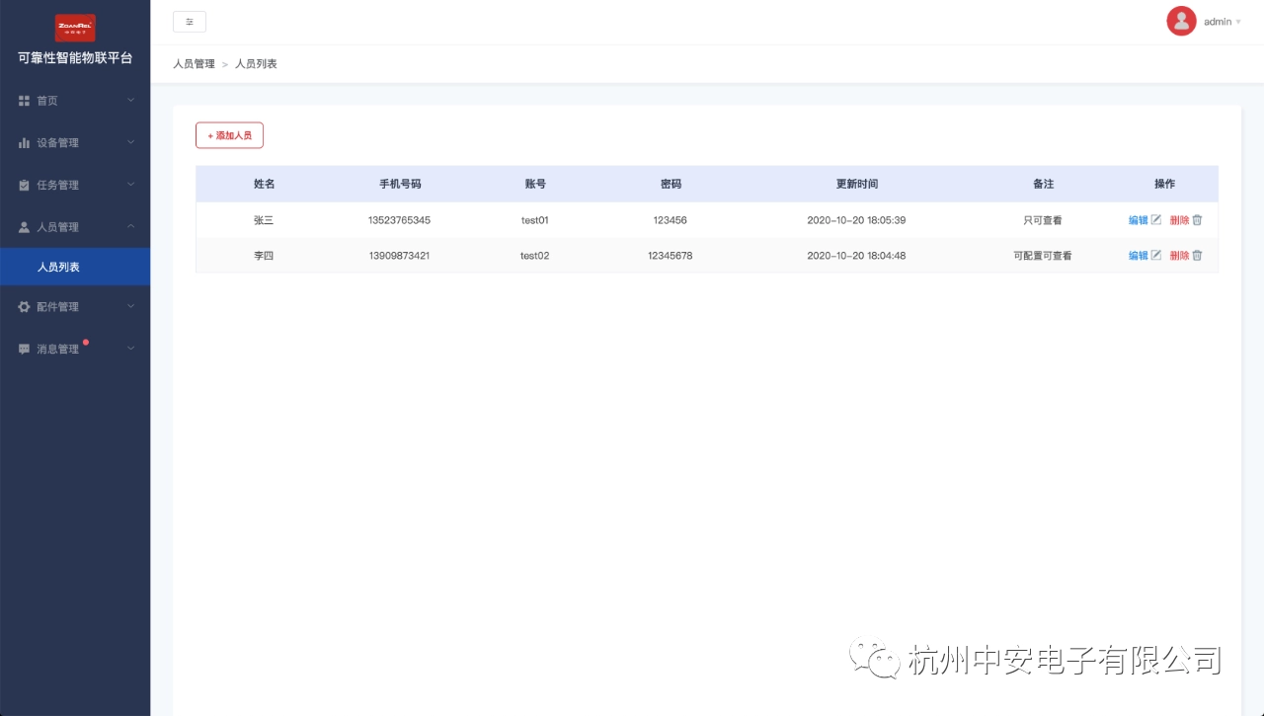
Task: Click 删除 link for 李四
Action: (1179, 256)
